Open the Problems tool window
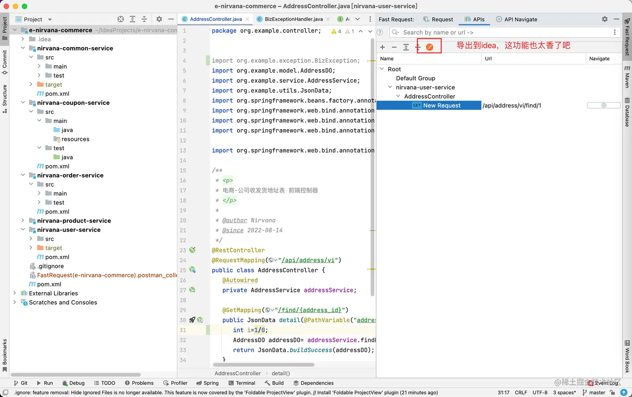The width and height of the screenshot is (632, 397). click(139, 383)
